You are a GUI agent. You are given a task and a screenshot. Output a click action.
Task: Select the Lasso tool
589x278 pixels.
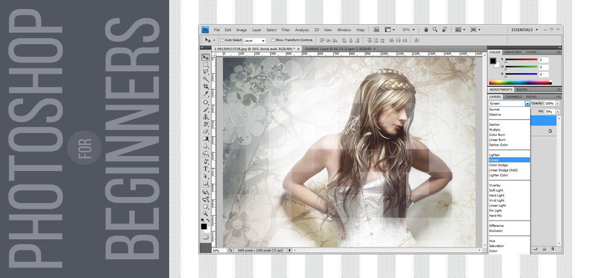pyautogui.click(x=205, y=72)
